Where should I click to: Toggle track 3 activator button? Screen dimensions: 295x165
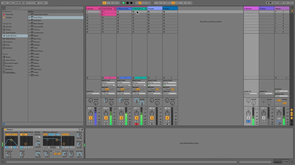(121, 118)
